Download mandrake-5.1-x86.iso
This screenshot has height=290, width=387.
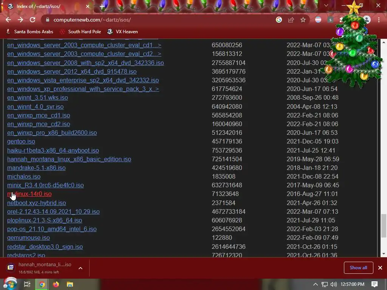pyautogui.click(x=36, y=168)
